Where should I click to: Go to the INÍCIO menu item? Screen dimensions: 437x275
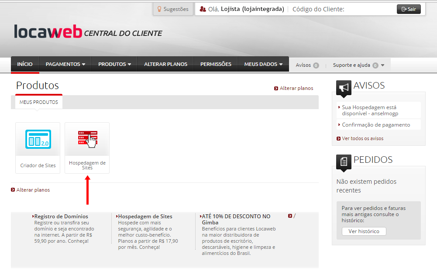[25, 64]
